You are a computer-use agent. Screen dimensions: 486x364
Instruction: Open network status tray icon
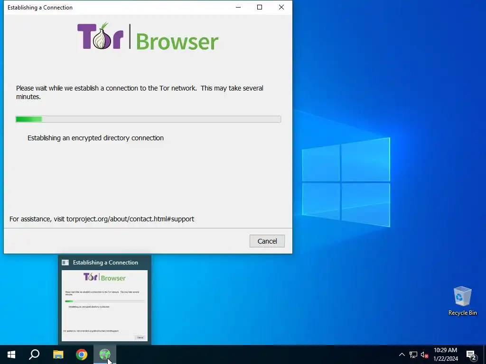[x=413, y=355]
